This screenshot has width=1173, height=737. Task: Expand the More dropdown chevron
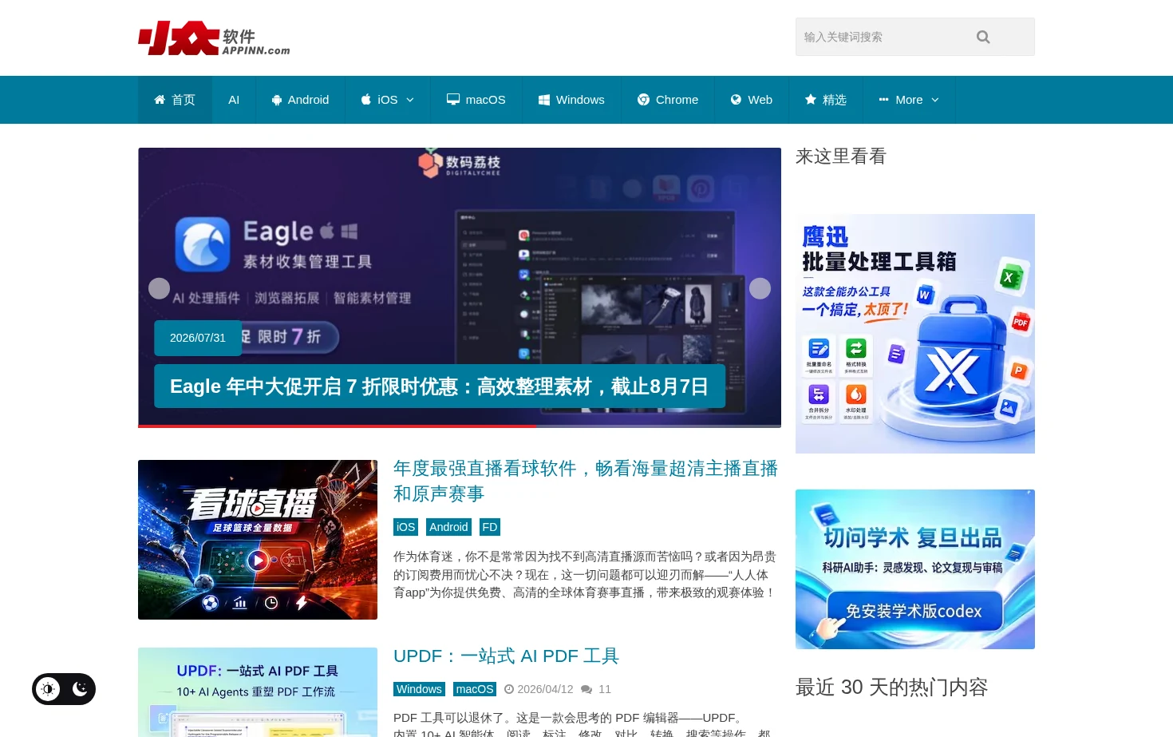(x=935, y=100)
